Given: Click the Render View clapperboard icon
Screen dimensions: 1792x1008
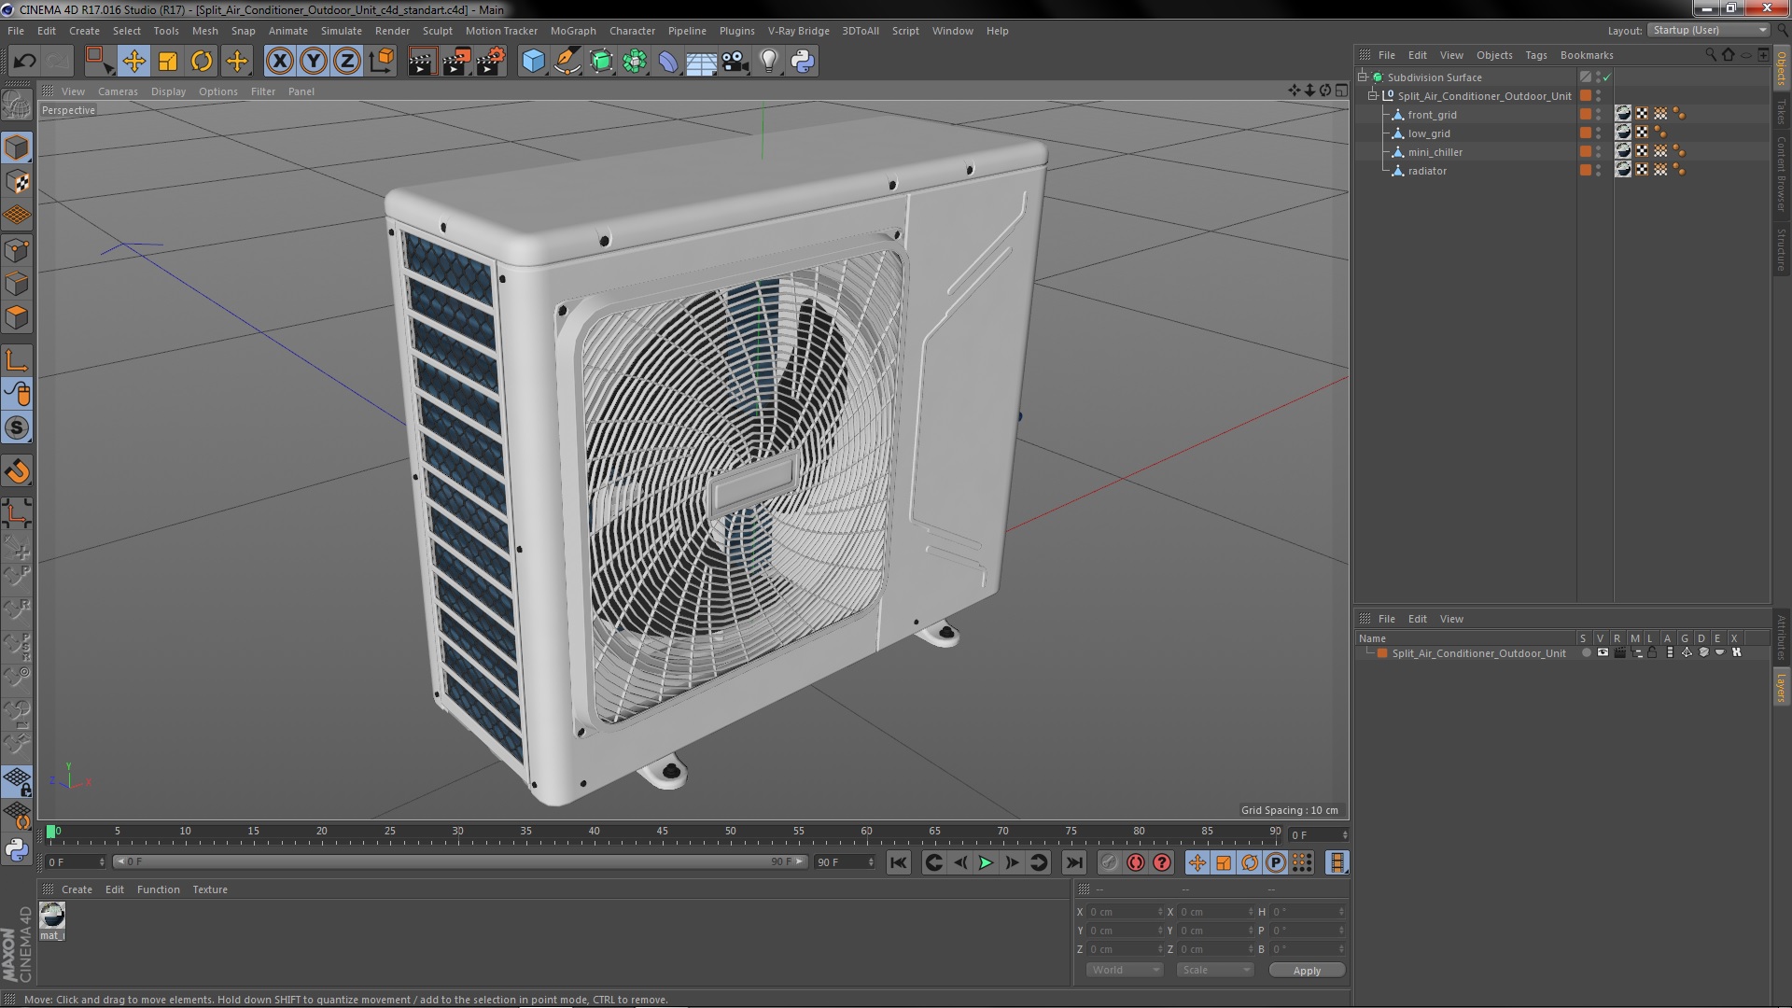Looking at the screenshot, I should 422,62.
